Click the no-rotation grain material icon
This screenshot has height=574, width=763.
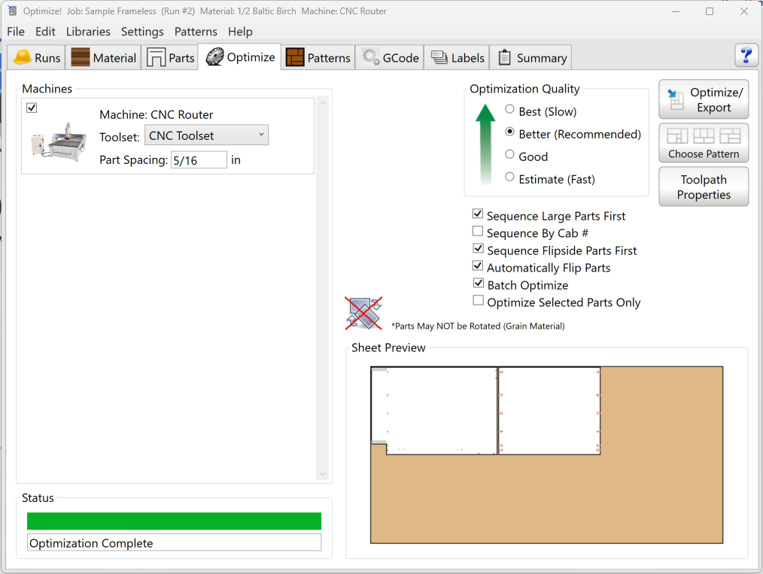click(x=363, y=313)
